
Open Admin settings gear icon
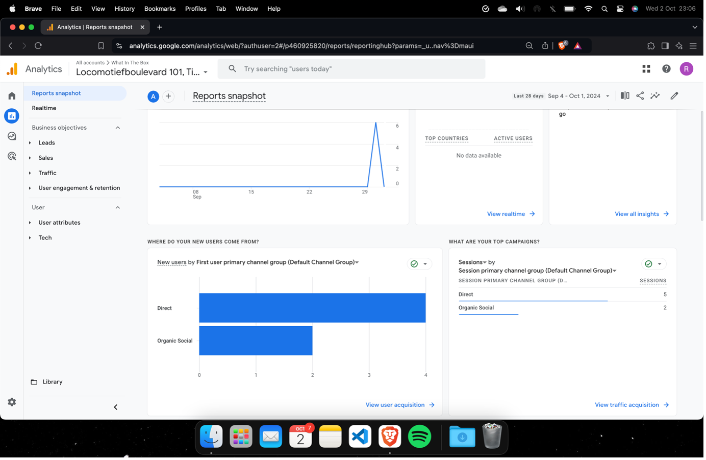pos(12,402)
